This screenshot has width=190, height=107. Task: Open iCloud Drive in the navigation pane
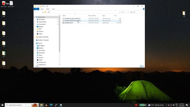[42, 24]
